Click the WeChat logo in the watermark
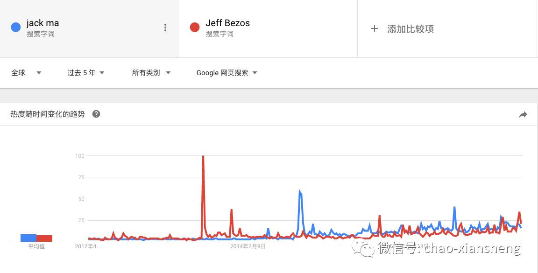This screenshot has width=538, height=273. coord(364,248)
